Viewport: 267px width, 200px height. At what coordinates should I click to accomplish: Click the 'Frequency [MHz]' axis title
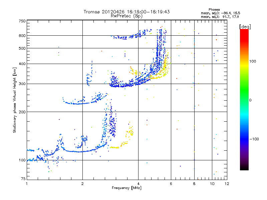tap(126, 188)
